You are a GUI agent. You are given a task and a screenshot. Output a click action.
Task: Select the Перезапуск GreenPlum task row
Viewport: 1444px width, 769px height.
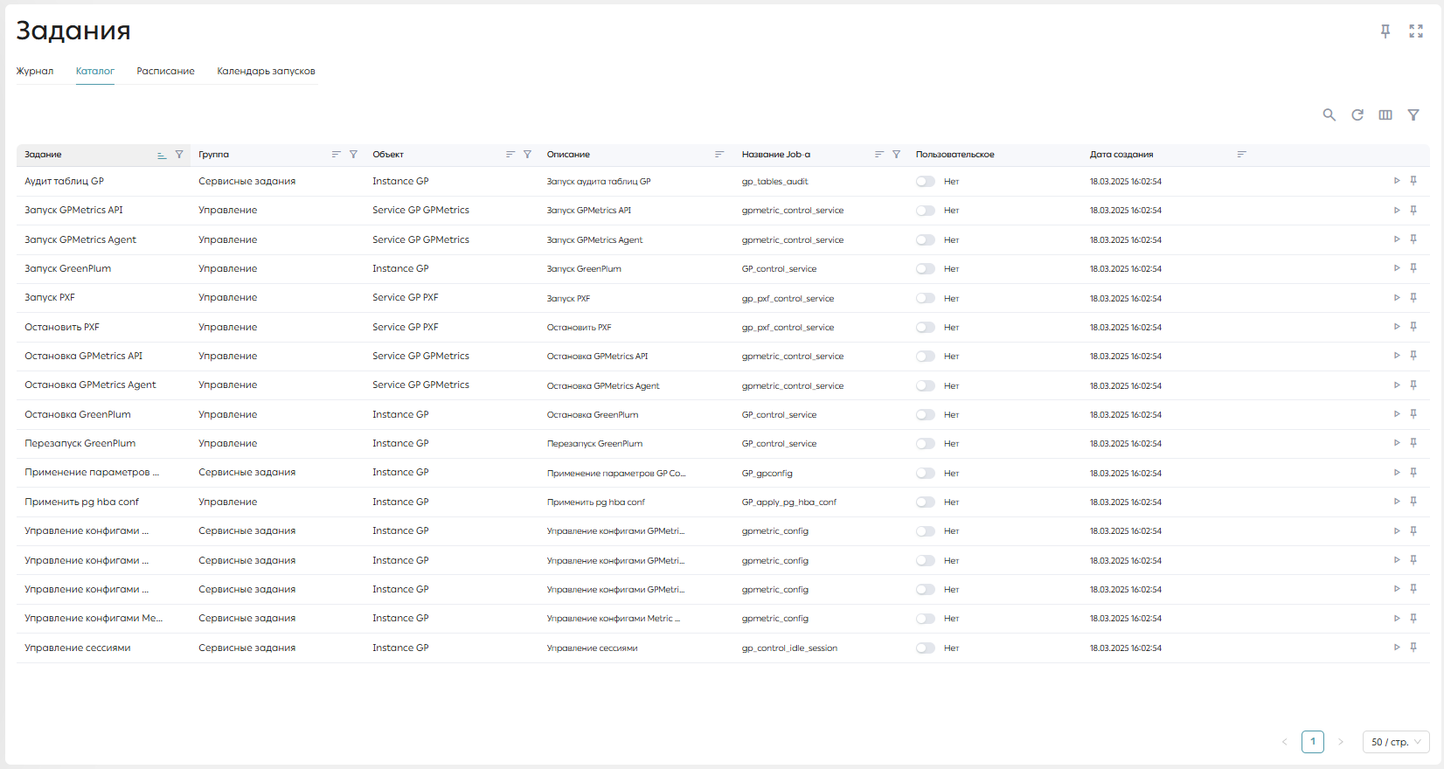723,444
